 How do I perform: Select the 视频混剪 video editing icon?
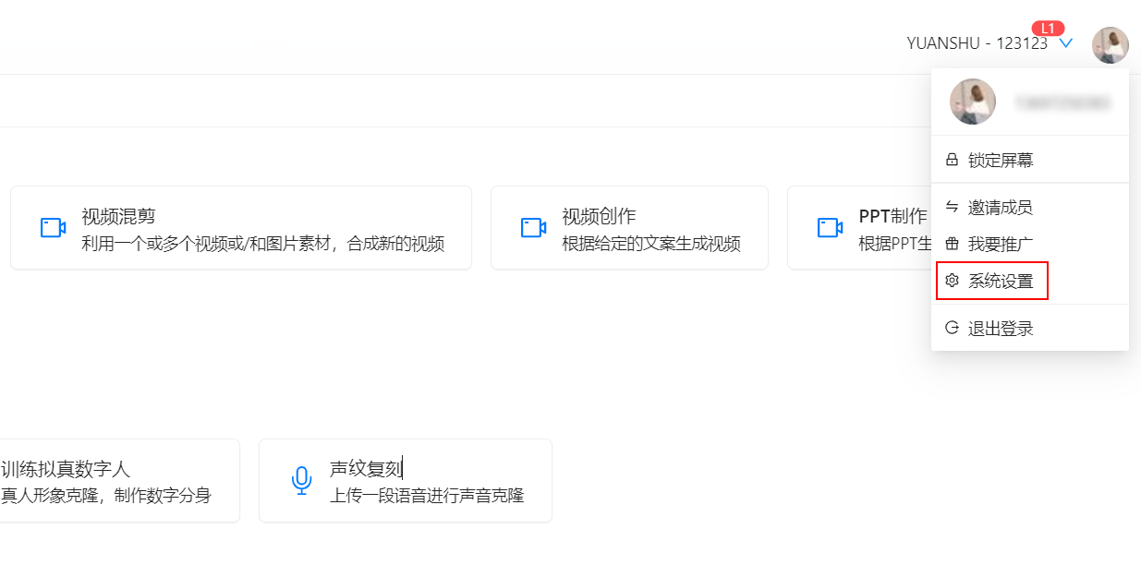[53, 225]
